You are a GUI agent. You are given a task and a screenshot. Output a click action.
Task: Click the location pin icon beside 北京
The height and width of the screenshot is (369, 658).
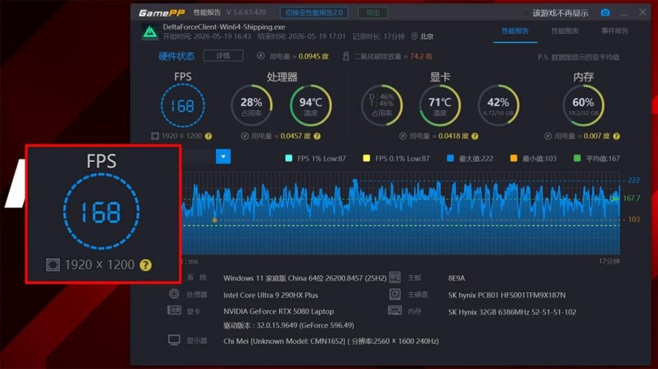click(414, 36)
